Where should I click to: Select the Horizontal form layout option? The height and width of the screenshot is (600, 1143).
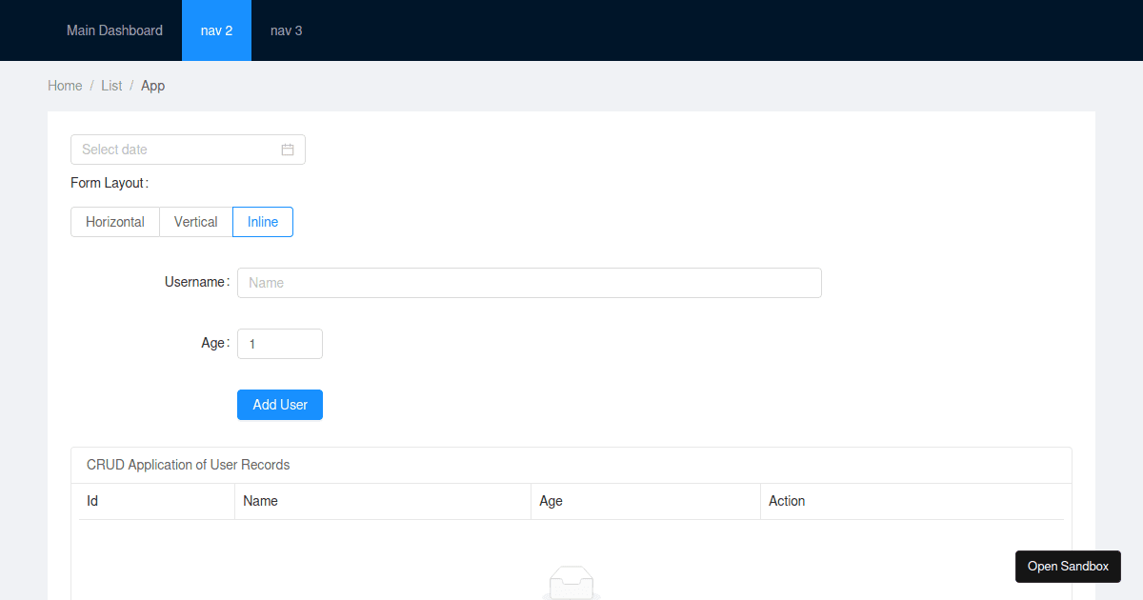pyautogui.click(x=114, y=221)
